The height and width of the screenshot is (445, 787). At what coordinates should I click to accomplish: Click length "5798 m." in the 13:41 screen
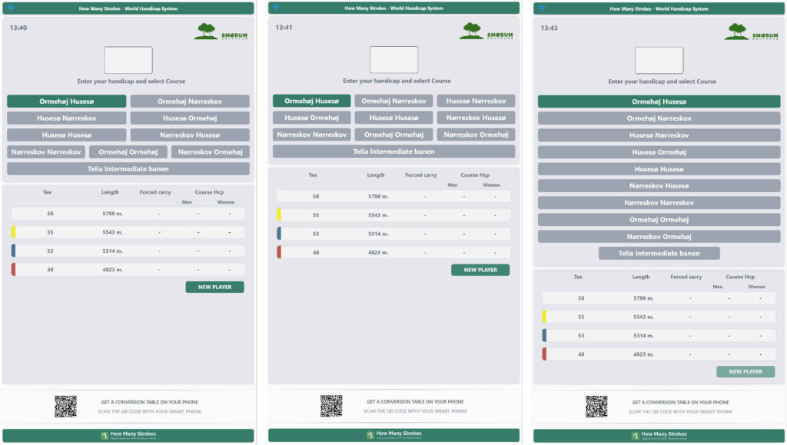pyautogui.click(x=378, y=197)
